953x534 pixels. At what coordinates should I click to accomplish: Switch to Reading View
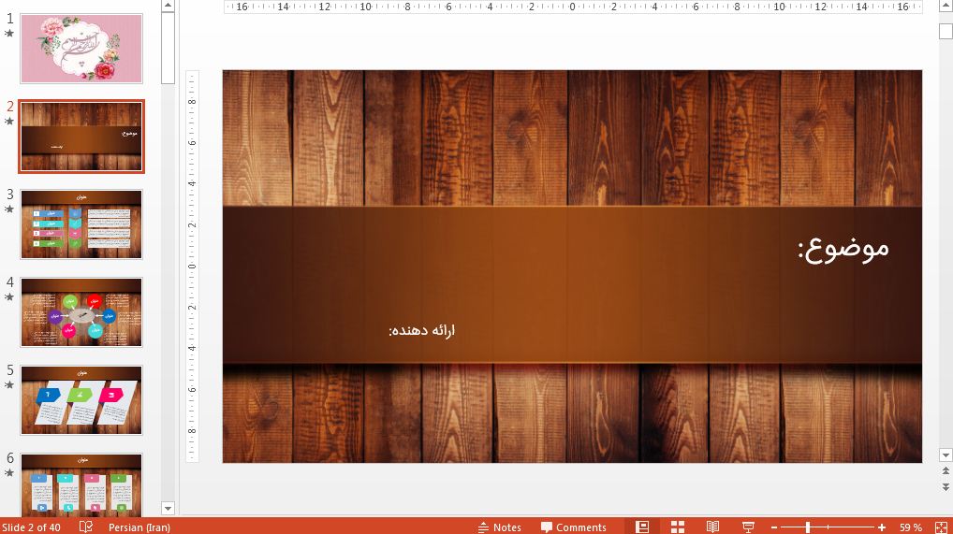click(712, 527)
